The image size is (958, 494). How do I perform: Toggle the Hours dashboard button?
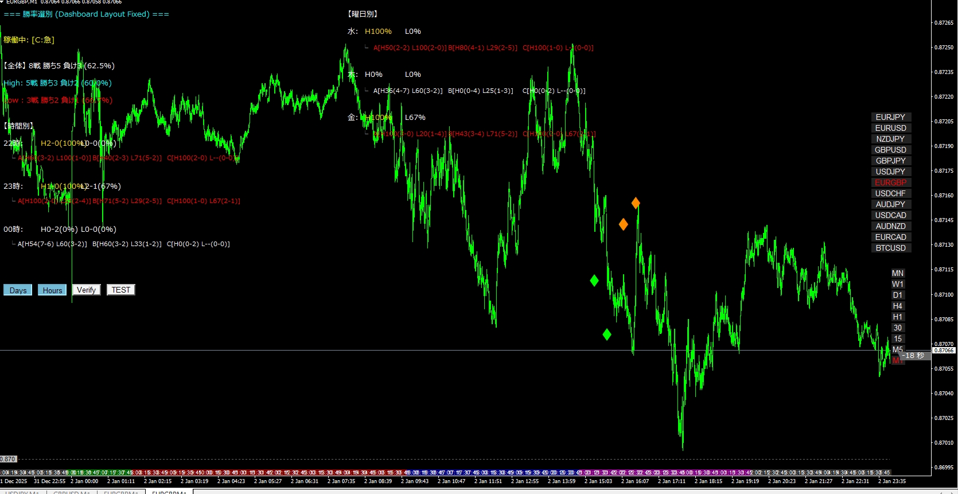(52, 290)
